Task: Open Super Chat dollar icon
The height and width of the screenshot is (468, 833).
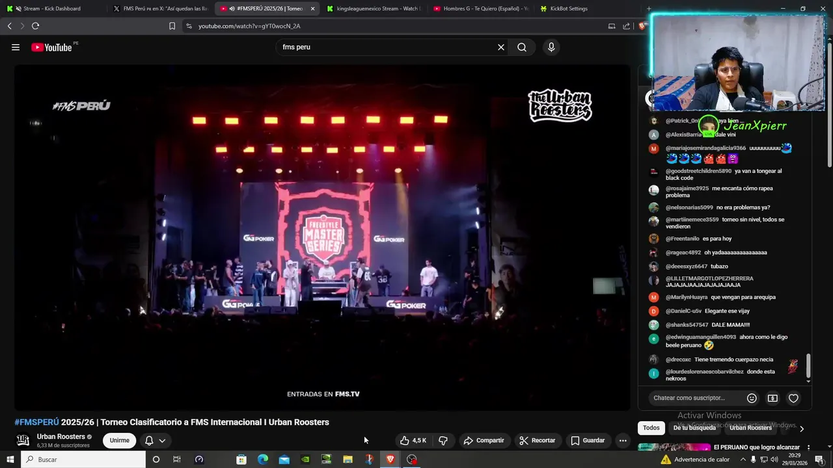Action: (x=772, y=398)
